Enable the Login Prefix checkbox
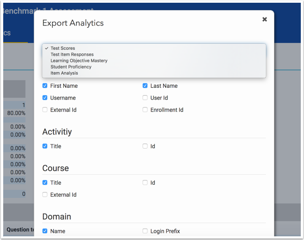 click(145, 231)
